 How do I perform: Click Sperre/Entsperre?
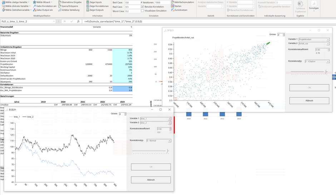point(69,6)
